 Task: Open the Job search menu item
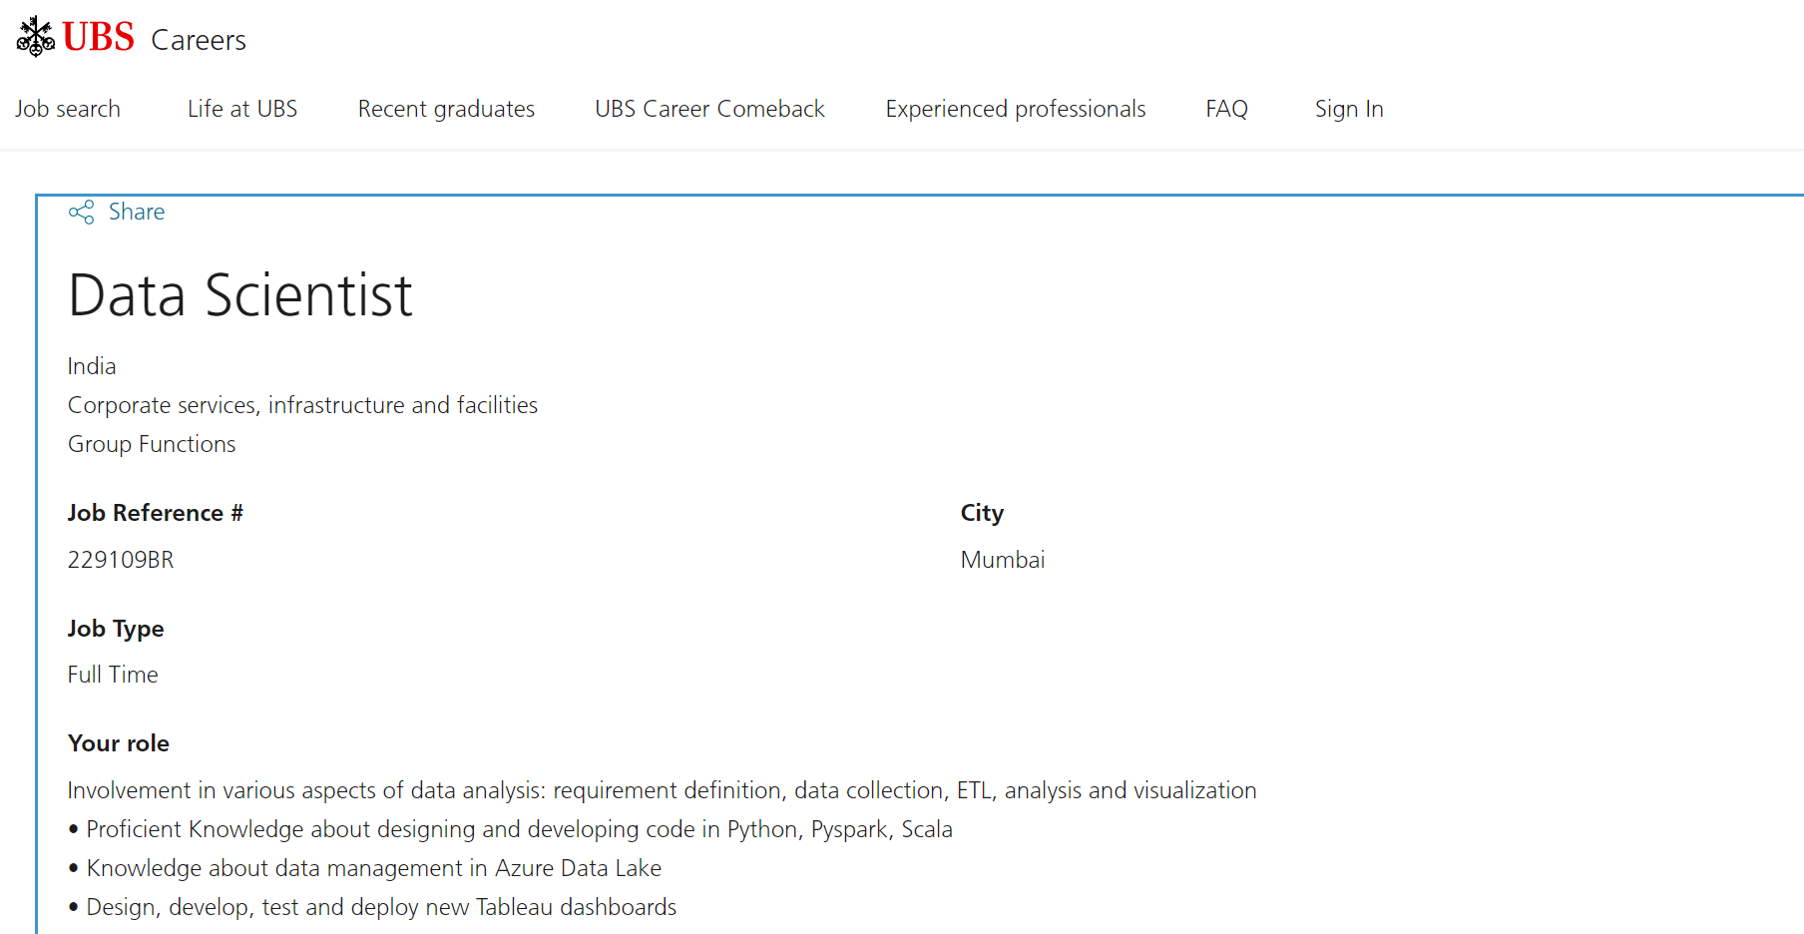click(68, 109)
